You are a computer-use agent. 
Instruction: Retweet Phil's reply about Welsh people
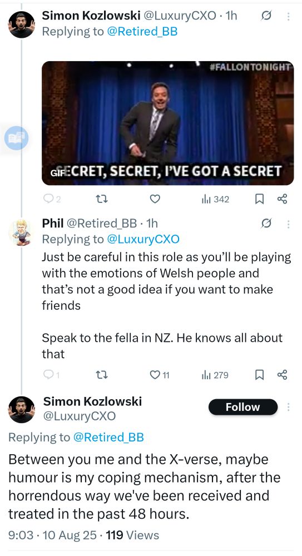coord(102,375)
